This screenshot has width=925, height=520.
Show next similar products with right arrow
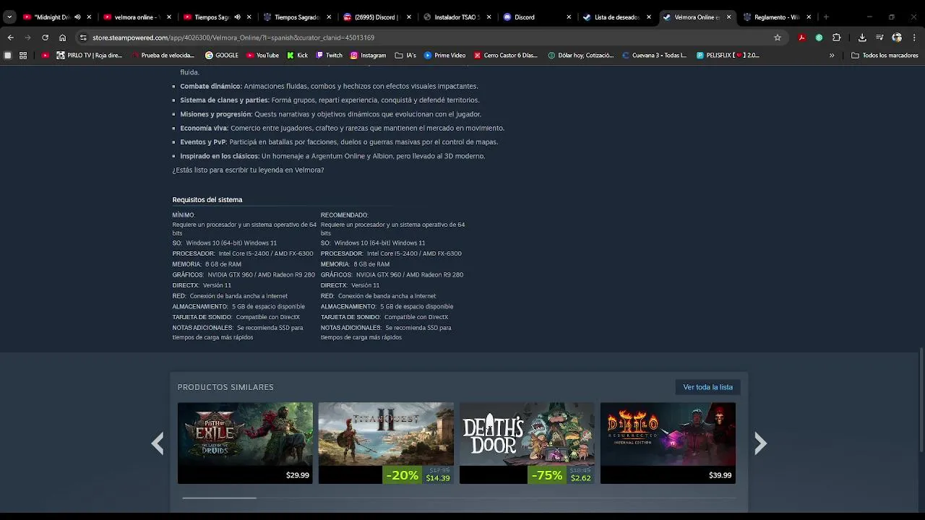tap(760, 443)
